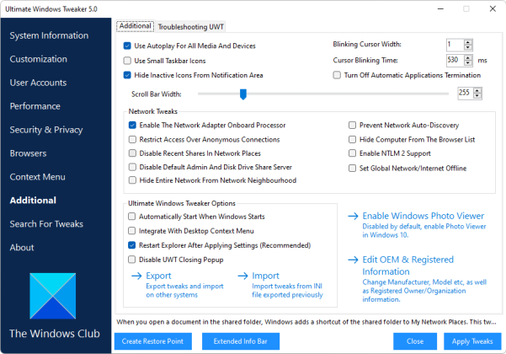Click the Blinking Cursor Width input field
Screen dimensions: 506x354
455,45
